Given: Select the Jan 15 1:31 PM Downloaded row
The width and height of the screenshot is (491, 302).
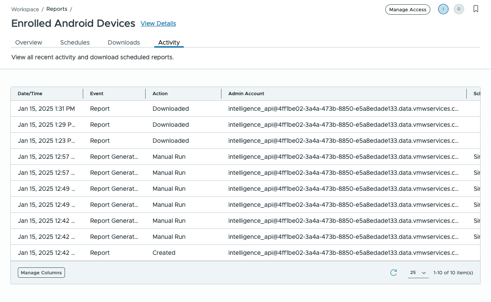Looking at the screenshot, I should (173, 109).
